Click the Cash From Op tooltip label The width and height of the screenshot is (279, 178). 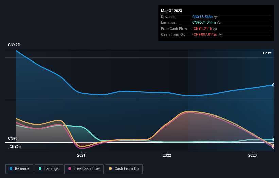point(173,35)
